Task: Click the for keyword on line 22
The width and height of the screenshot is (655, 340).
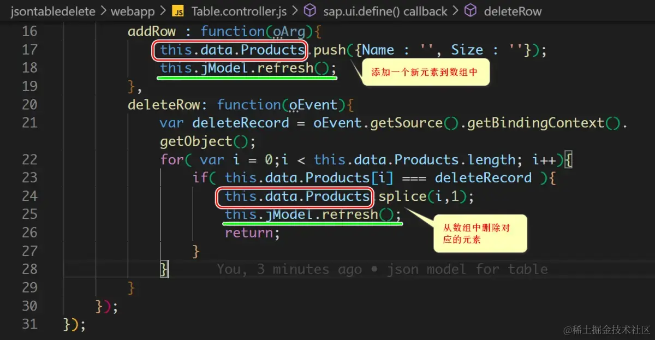Action: [172, 160]
